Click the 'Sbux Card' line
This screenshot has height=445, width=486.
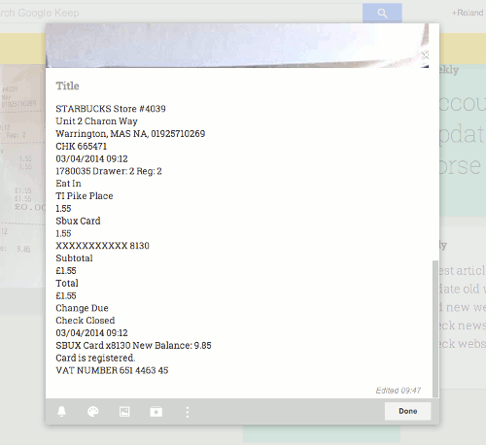(x=78, y=221)
